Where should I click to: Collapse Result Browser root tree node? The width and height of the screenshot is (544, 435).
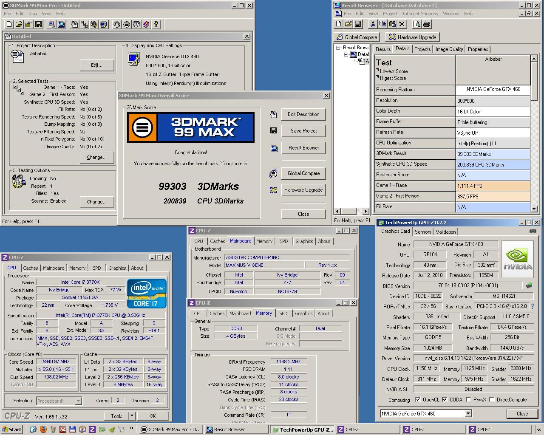pos(338,48)
